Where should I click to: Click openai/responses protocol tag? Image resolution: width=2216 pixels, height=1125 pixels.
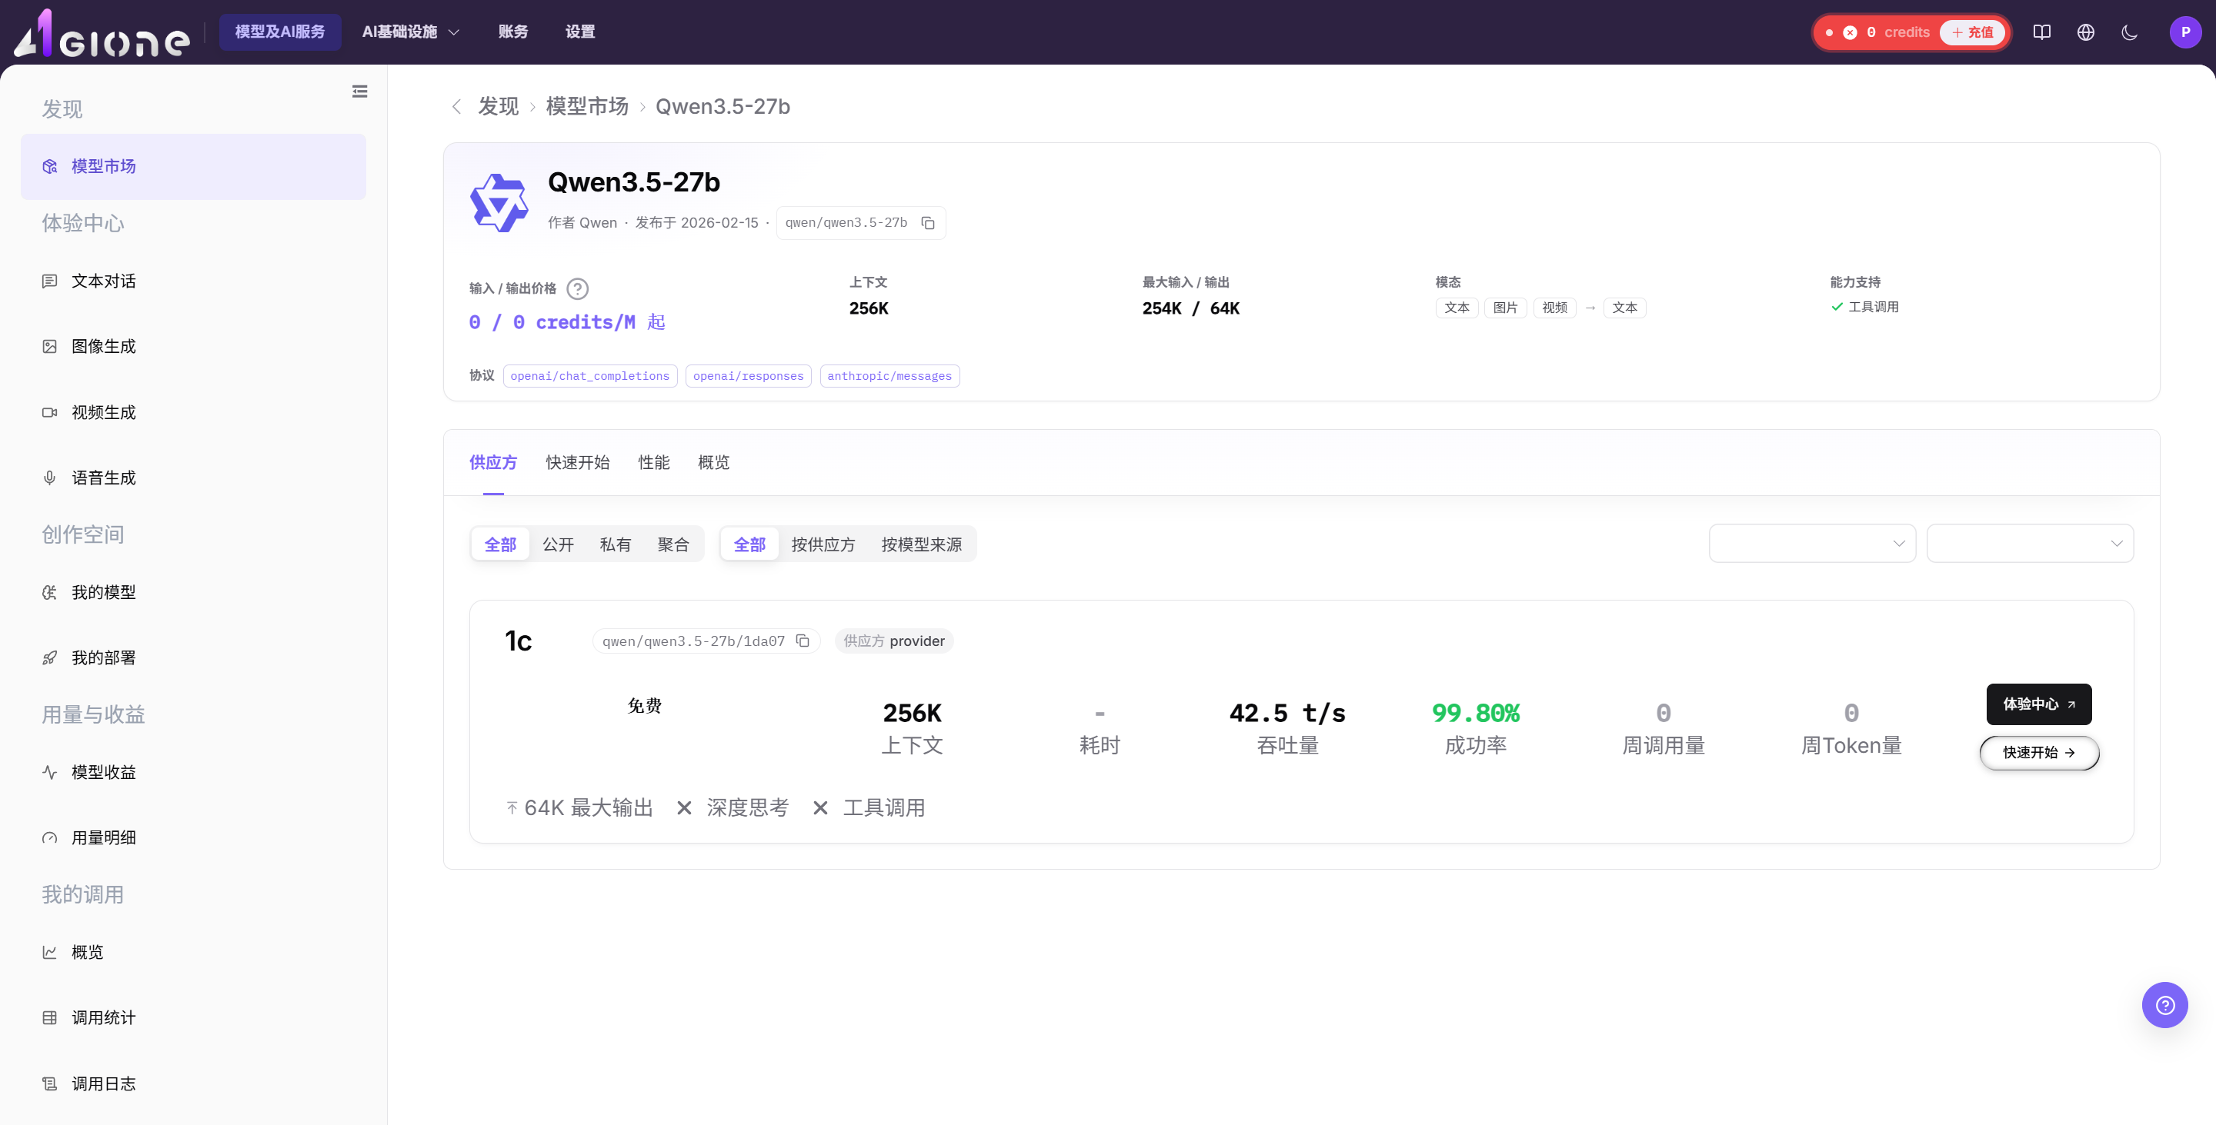749,377
